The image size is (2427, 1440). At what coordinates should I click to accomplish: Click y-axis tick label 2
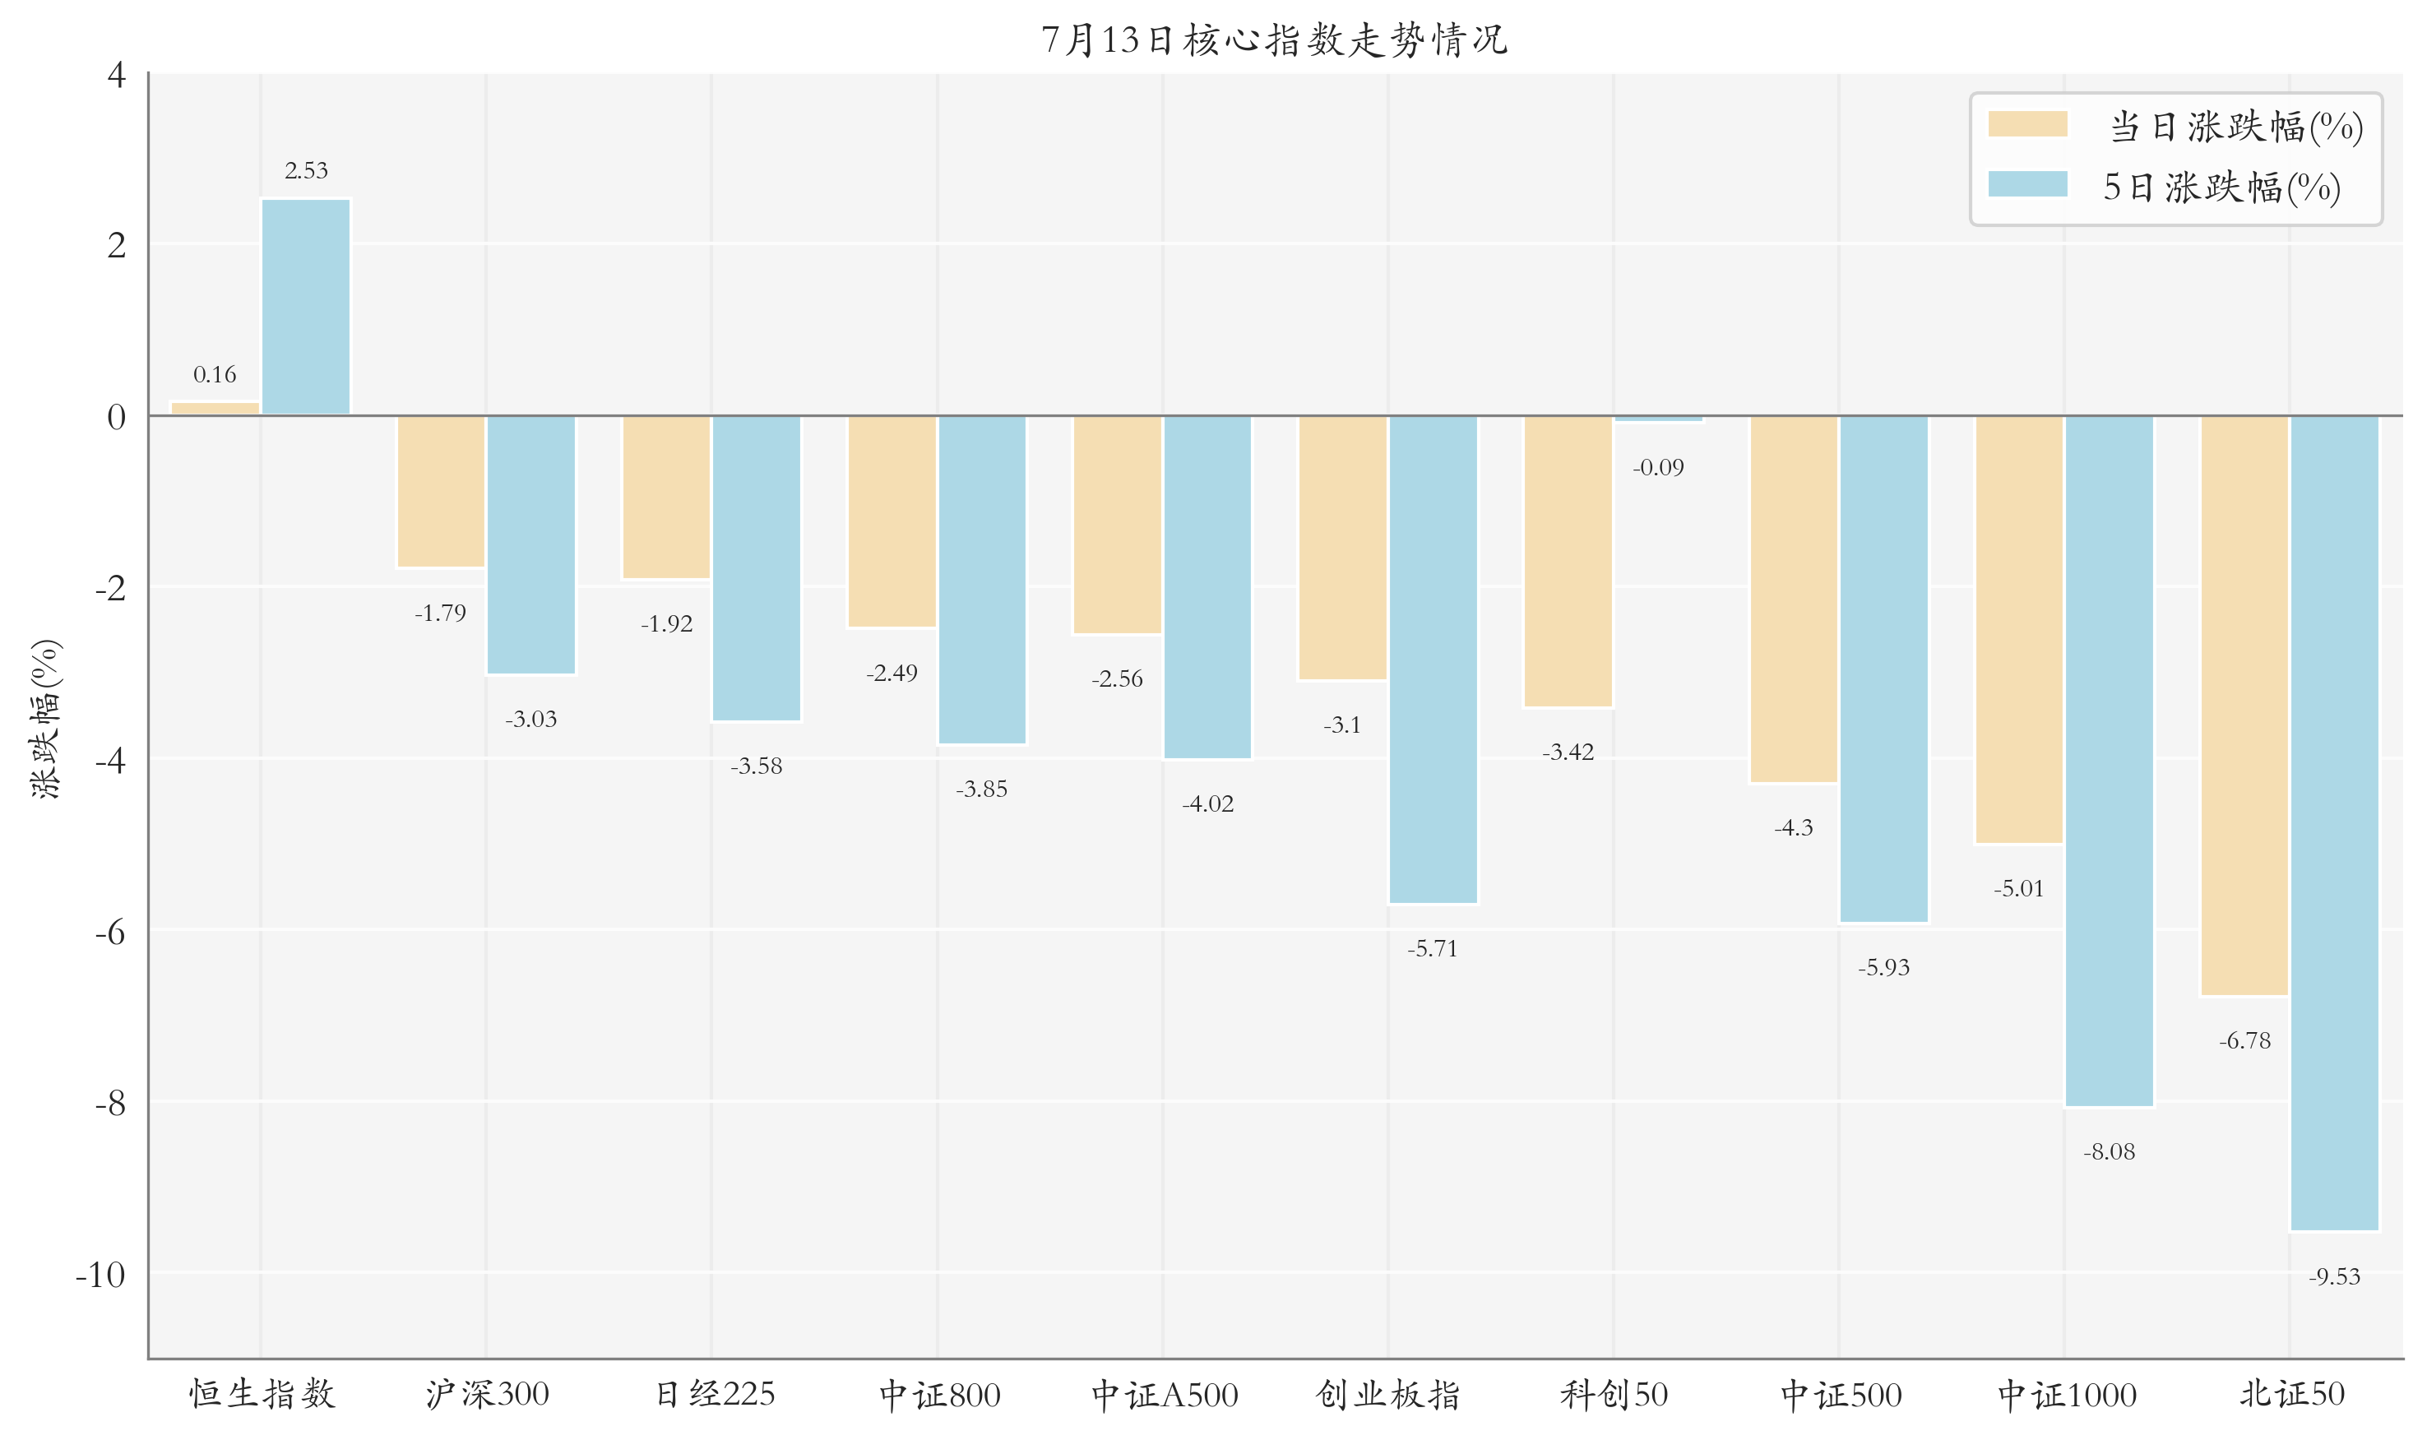pos(117,244)
